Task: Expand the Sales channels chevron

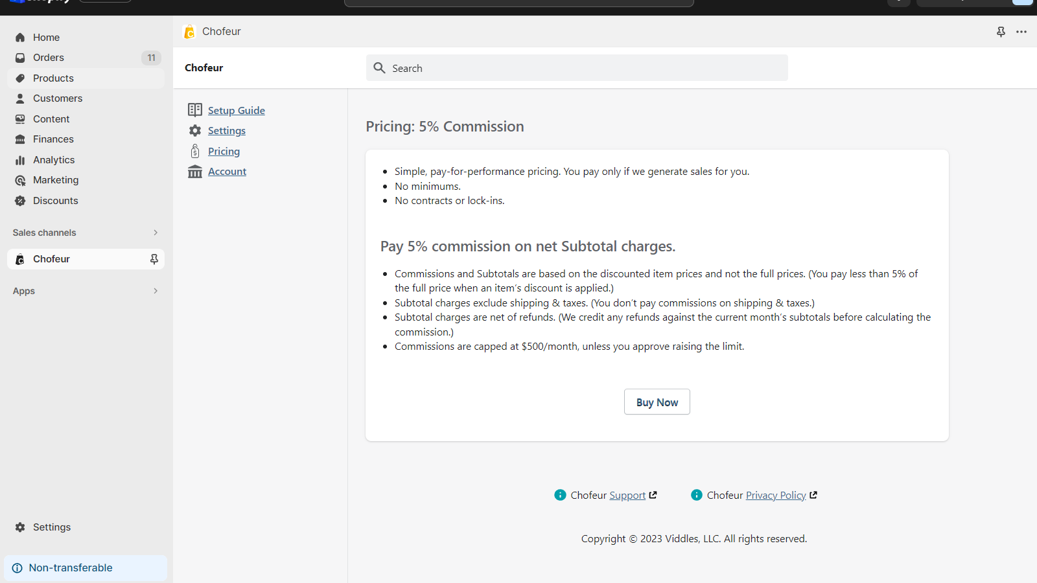Action: coord(156,233)
